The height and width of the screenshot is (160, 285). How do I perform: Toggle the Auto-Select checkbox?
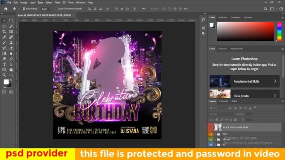tap(24, 9)
